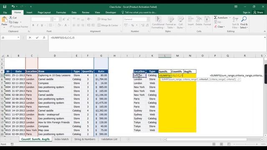Open Customize Quick Access Toolbar dropdown

(31, 7)
